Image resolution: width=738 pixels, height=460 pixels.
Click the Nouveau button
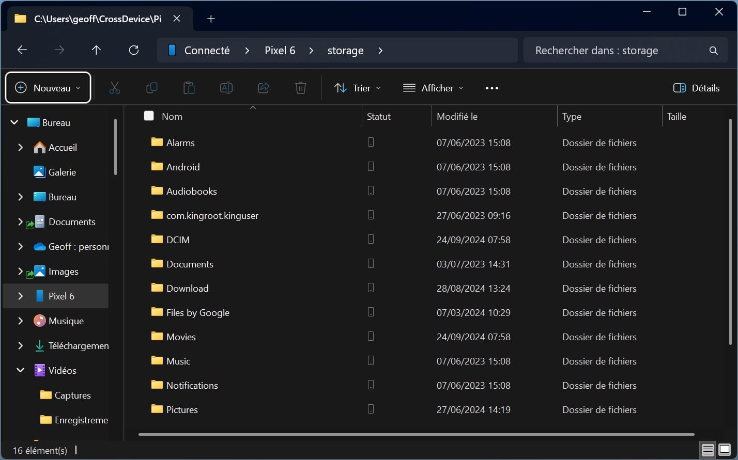click(x=48, y=88)
